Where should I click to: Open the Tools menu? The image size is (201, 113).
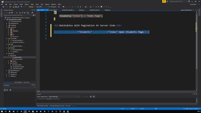pos(37,4)
